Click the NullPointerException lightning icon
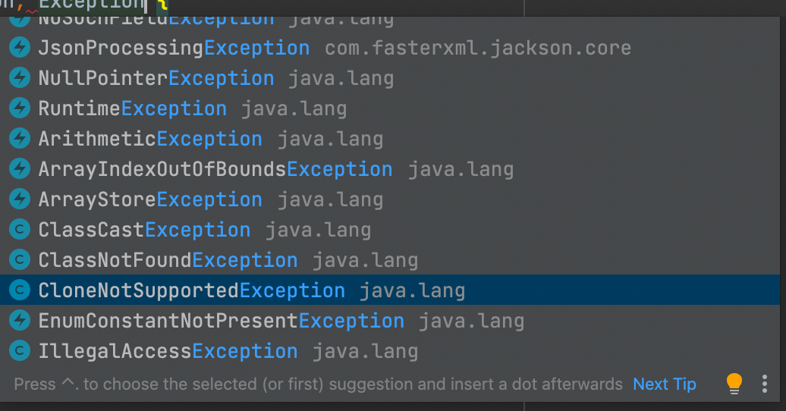The width and height of the screenshot is (786, 411). (20, 77)
